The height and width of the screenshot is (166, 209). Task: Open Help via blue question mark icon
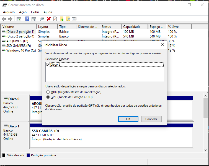click(27, 19)
